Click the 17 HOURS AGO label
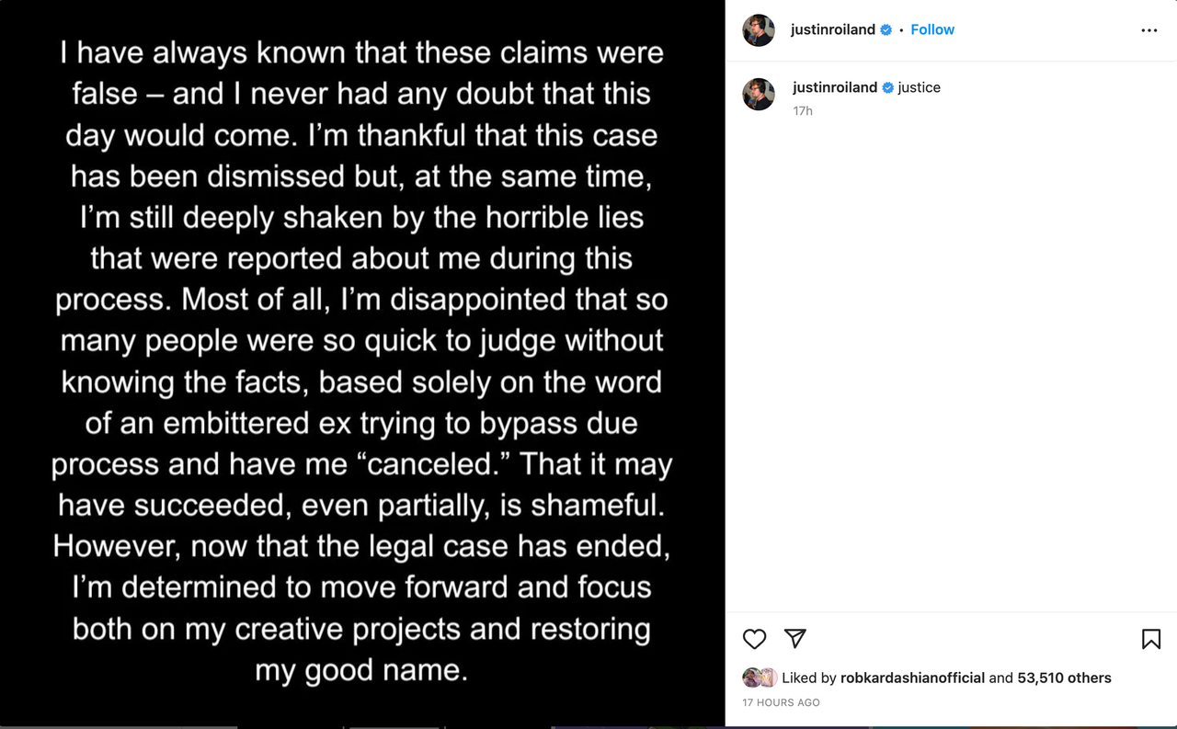Screen dimensions: 1177x729 tap(780, 701)
